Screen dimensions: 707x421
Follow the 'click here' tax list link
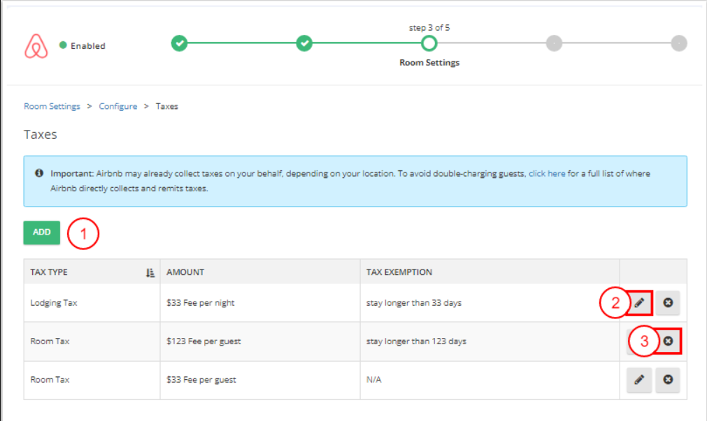pos(547,173)
